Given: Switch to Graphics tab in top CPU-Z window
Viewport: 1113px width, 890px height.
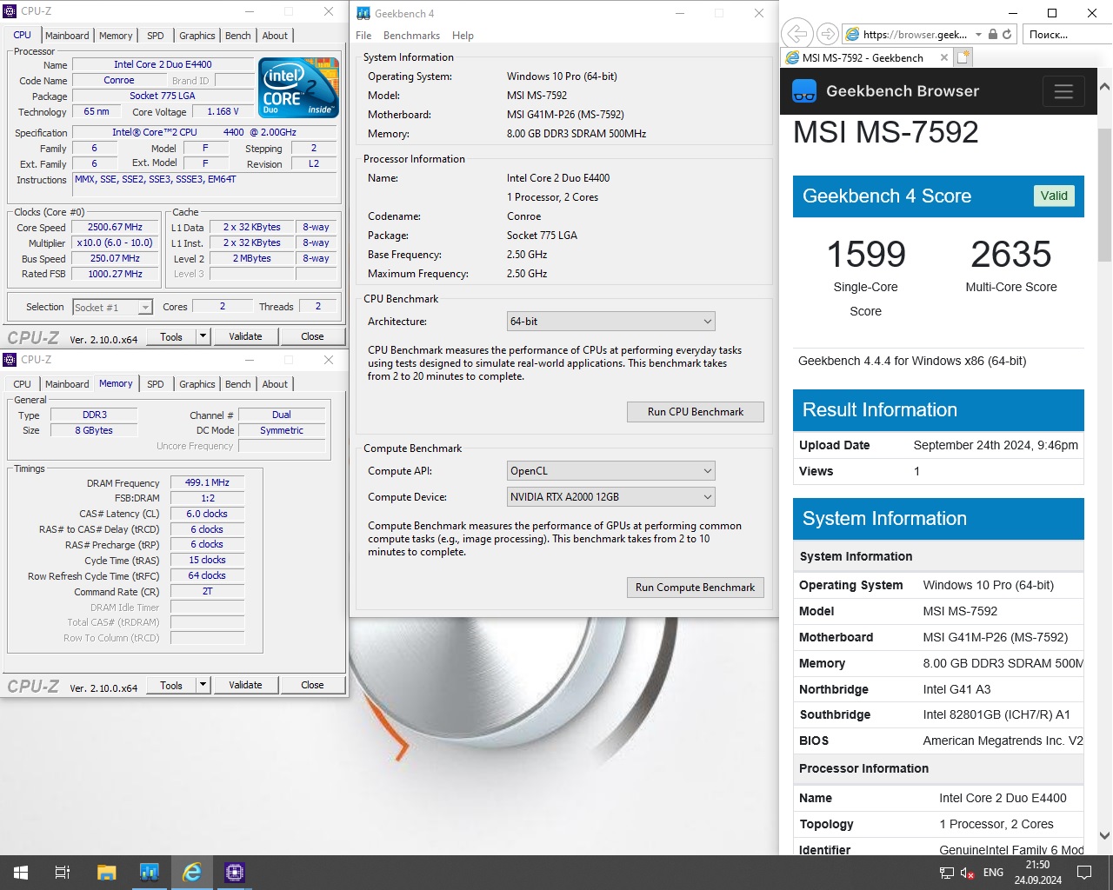Looking at the screenshot, I should coord(197,36).
